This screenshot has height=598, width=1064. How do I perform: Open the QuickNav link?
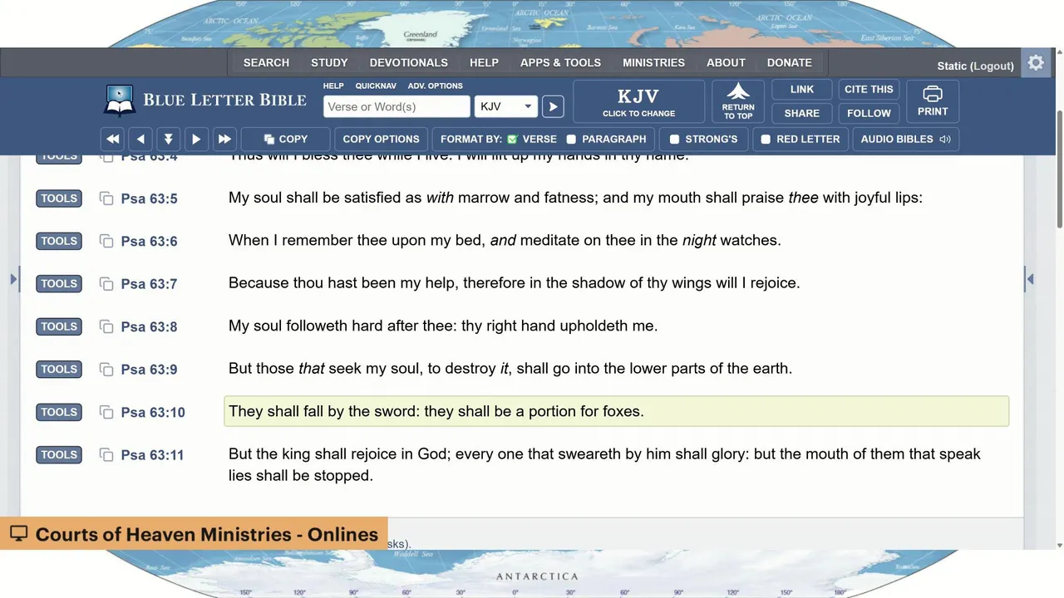point(376,86)
